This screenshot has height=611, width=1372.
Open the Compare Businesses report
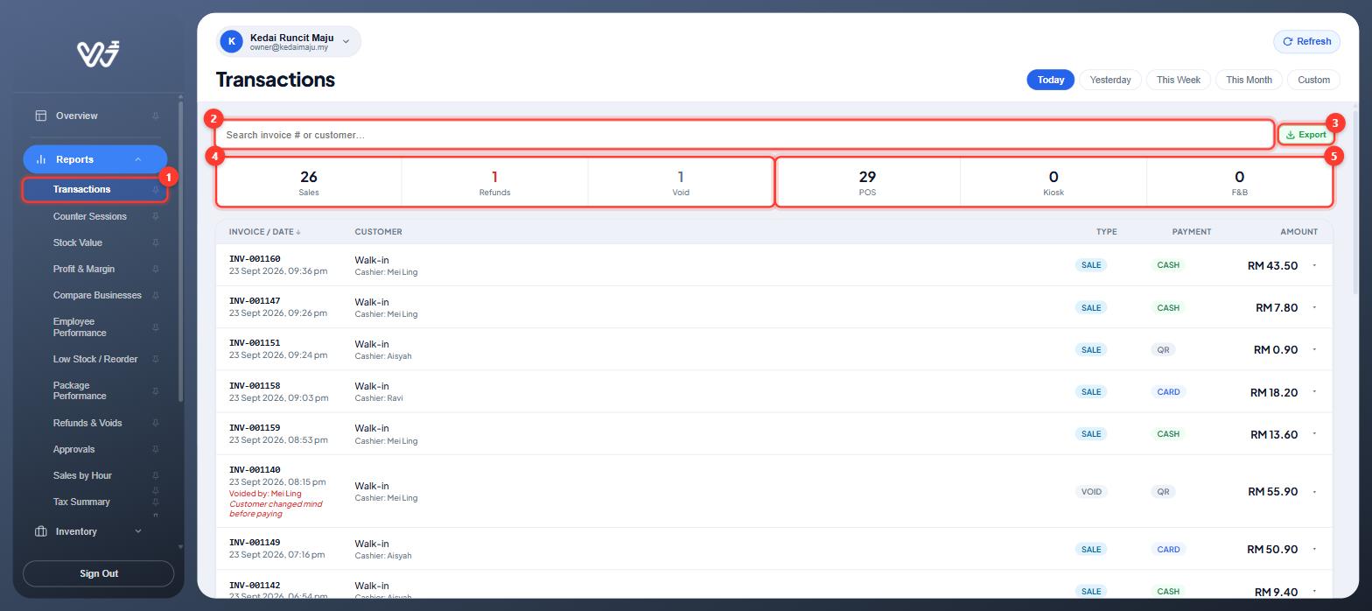tap(97, 295)
